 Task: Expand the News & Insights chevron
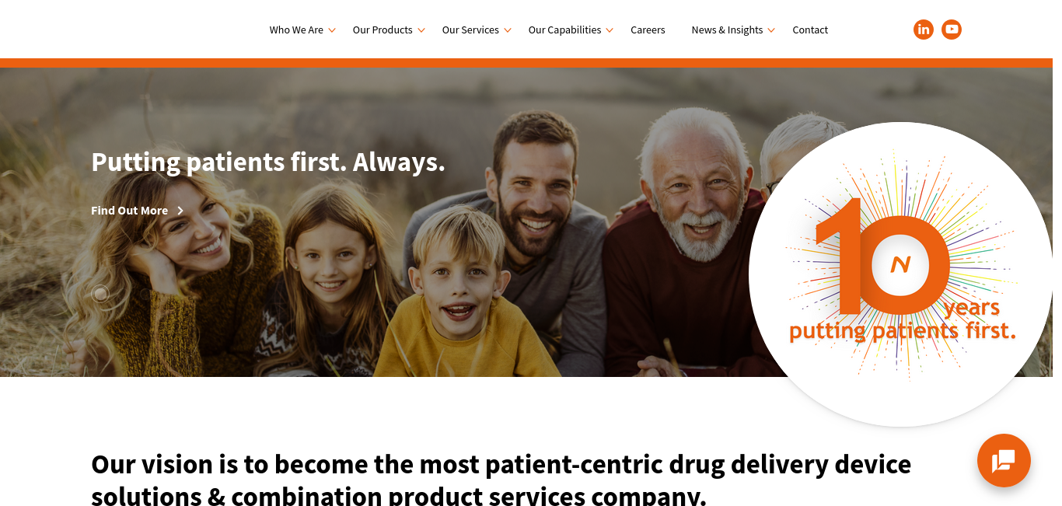click(771, 30)
